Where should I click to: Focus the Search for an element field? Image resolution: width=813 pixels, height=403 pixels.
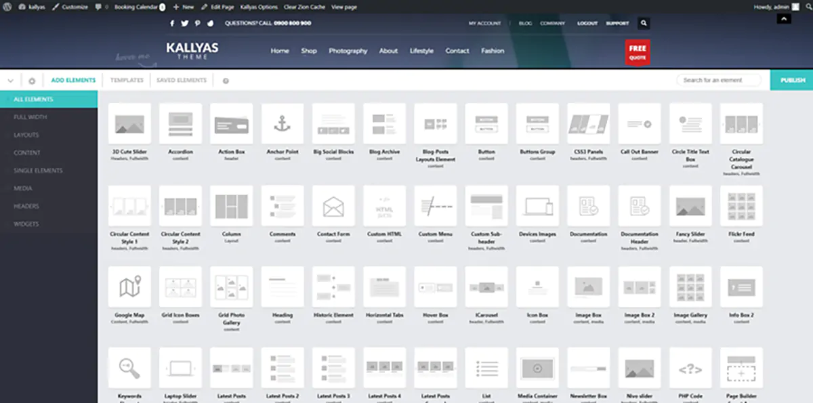[719, 80]
